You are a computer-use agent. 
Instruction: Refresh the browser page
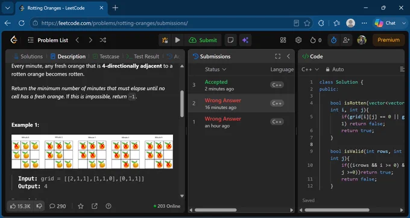[22, 23]
